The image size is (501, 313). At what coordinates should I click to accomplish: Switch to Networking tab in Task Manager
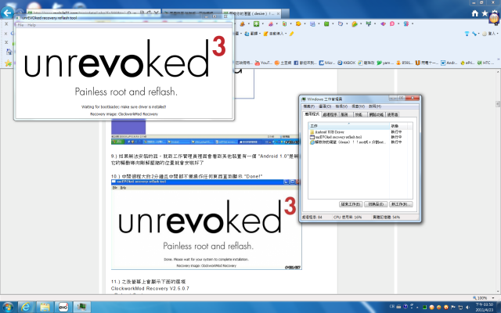point(377,114)
